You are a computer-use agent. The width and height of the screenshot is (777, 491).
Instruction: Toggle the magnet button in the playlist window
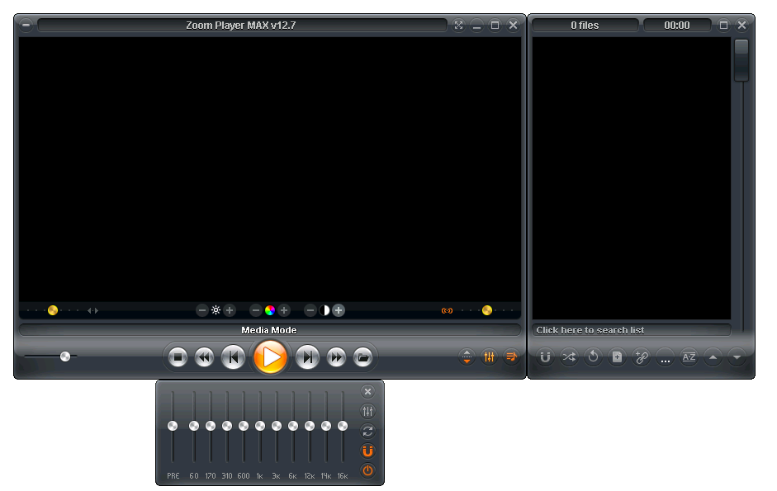[545, 356]
